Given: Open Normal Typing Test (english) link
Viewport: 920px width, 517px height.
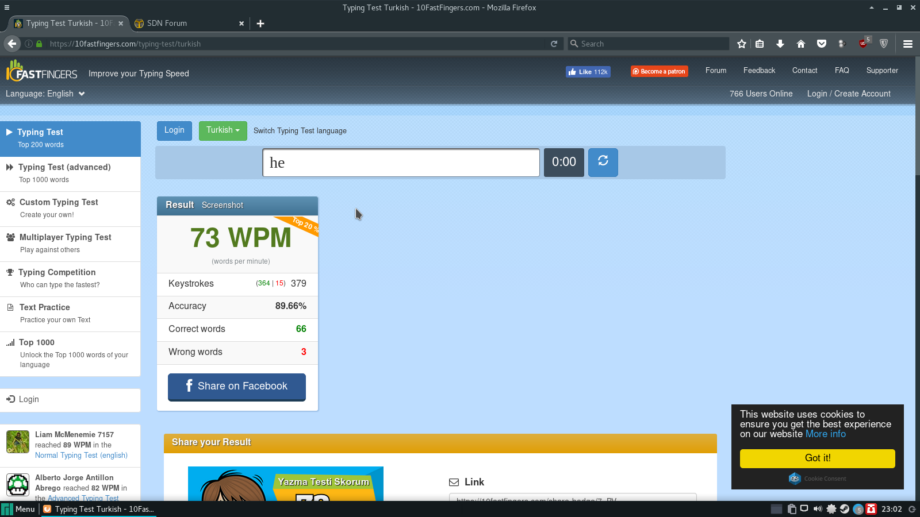Looking at the screenshot, I should [81, 456].
